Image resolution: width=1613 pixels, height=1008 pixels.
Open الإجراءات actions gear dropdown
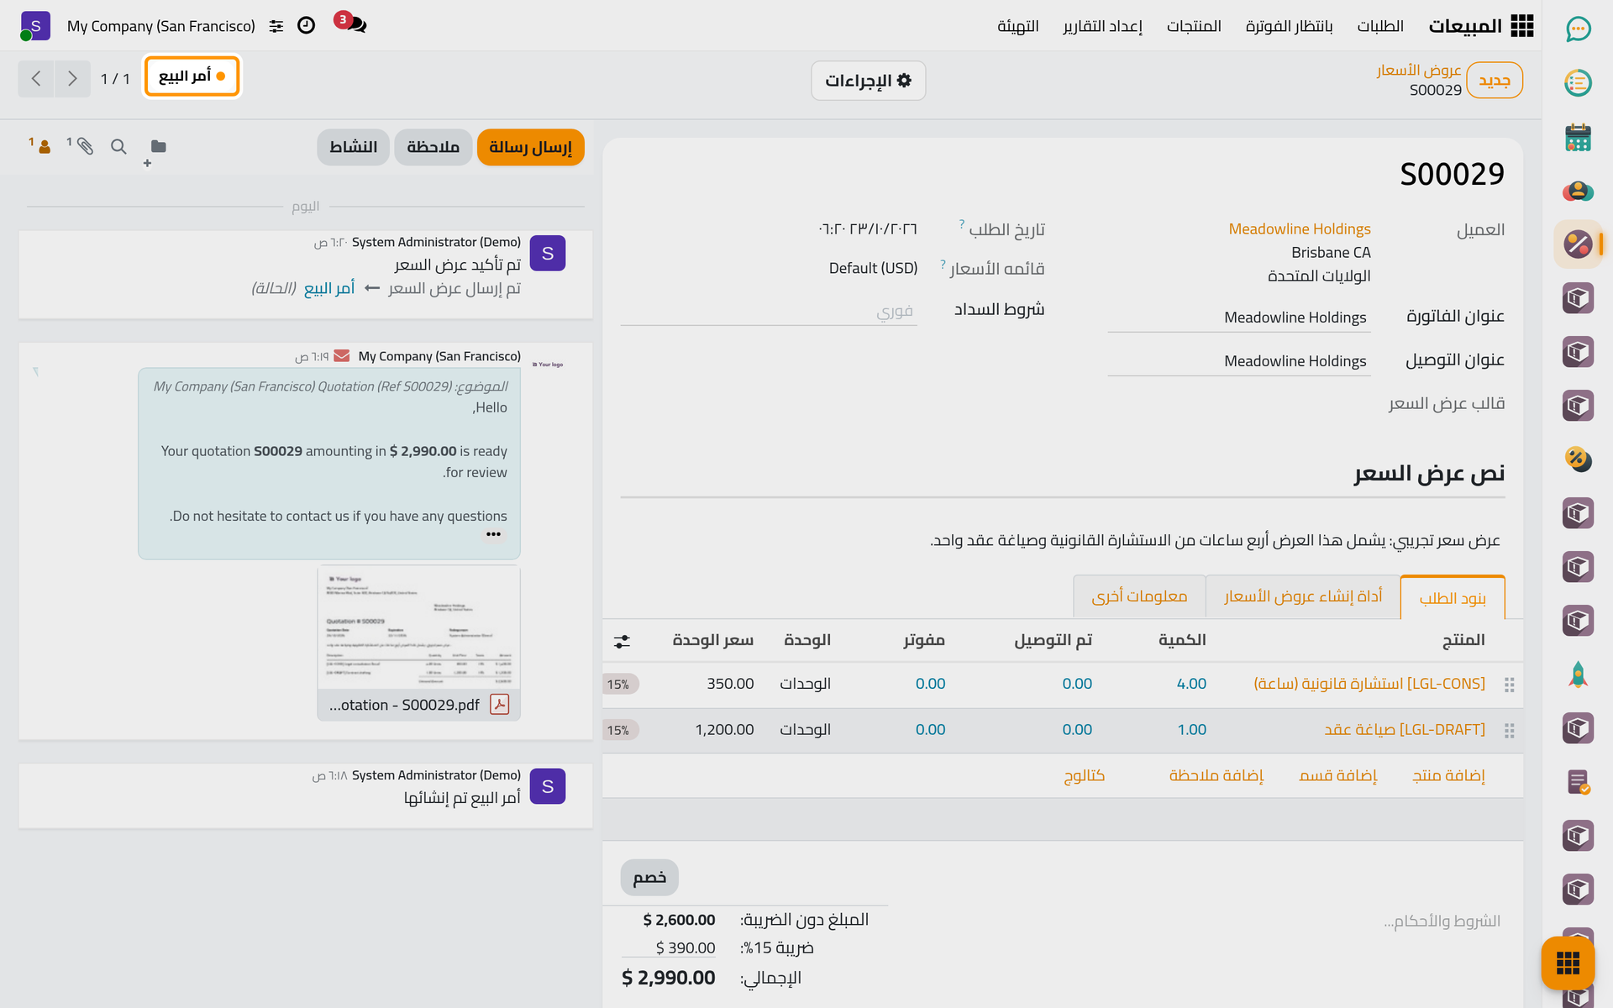click(868, 81)
